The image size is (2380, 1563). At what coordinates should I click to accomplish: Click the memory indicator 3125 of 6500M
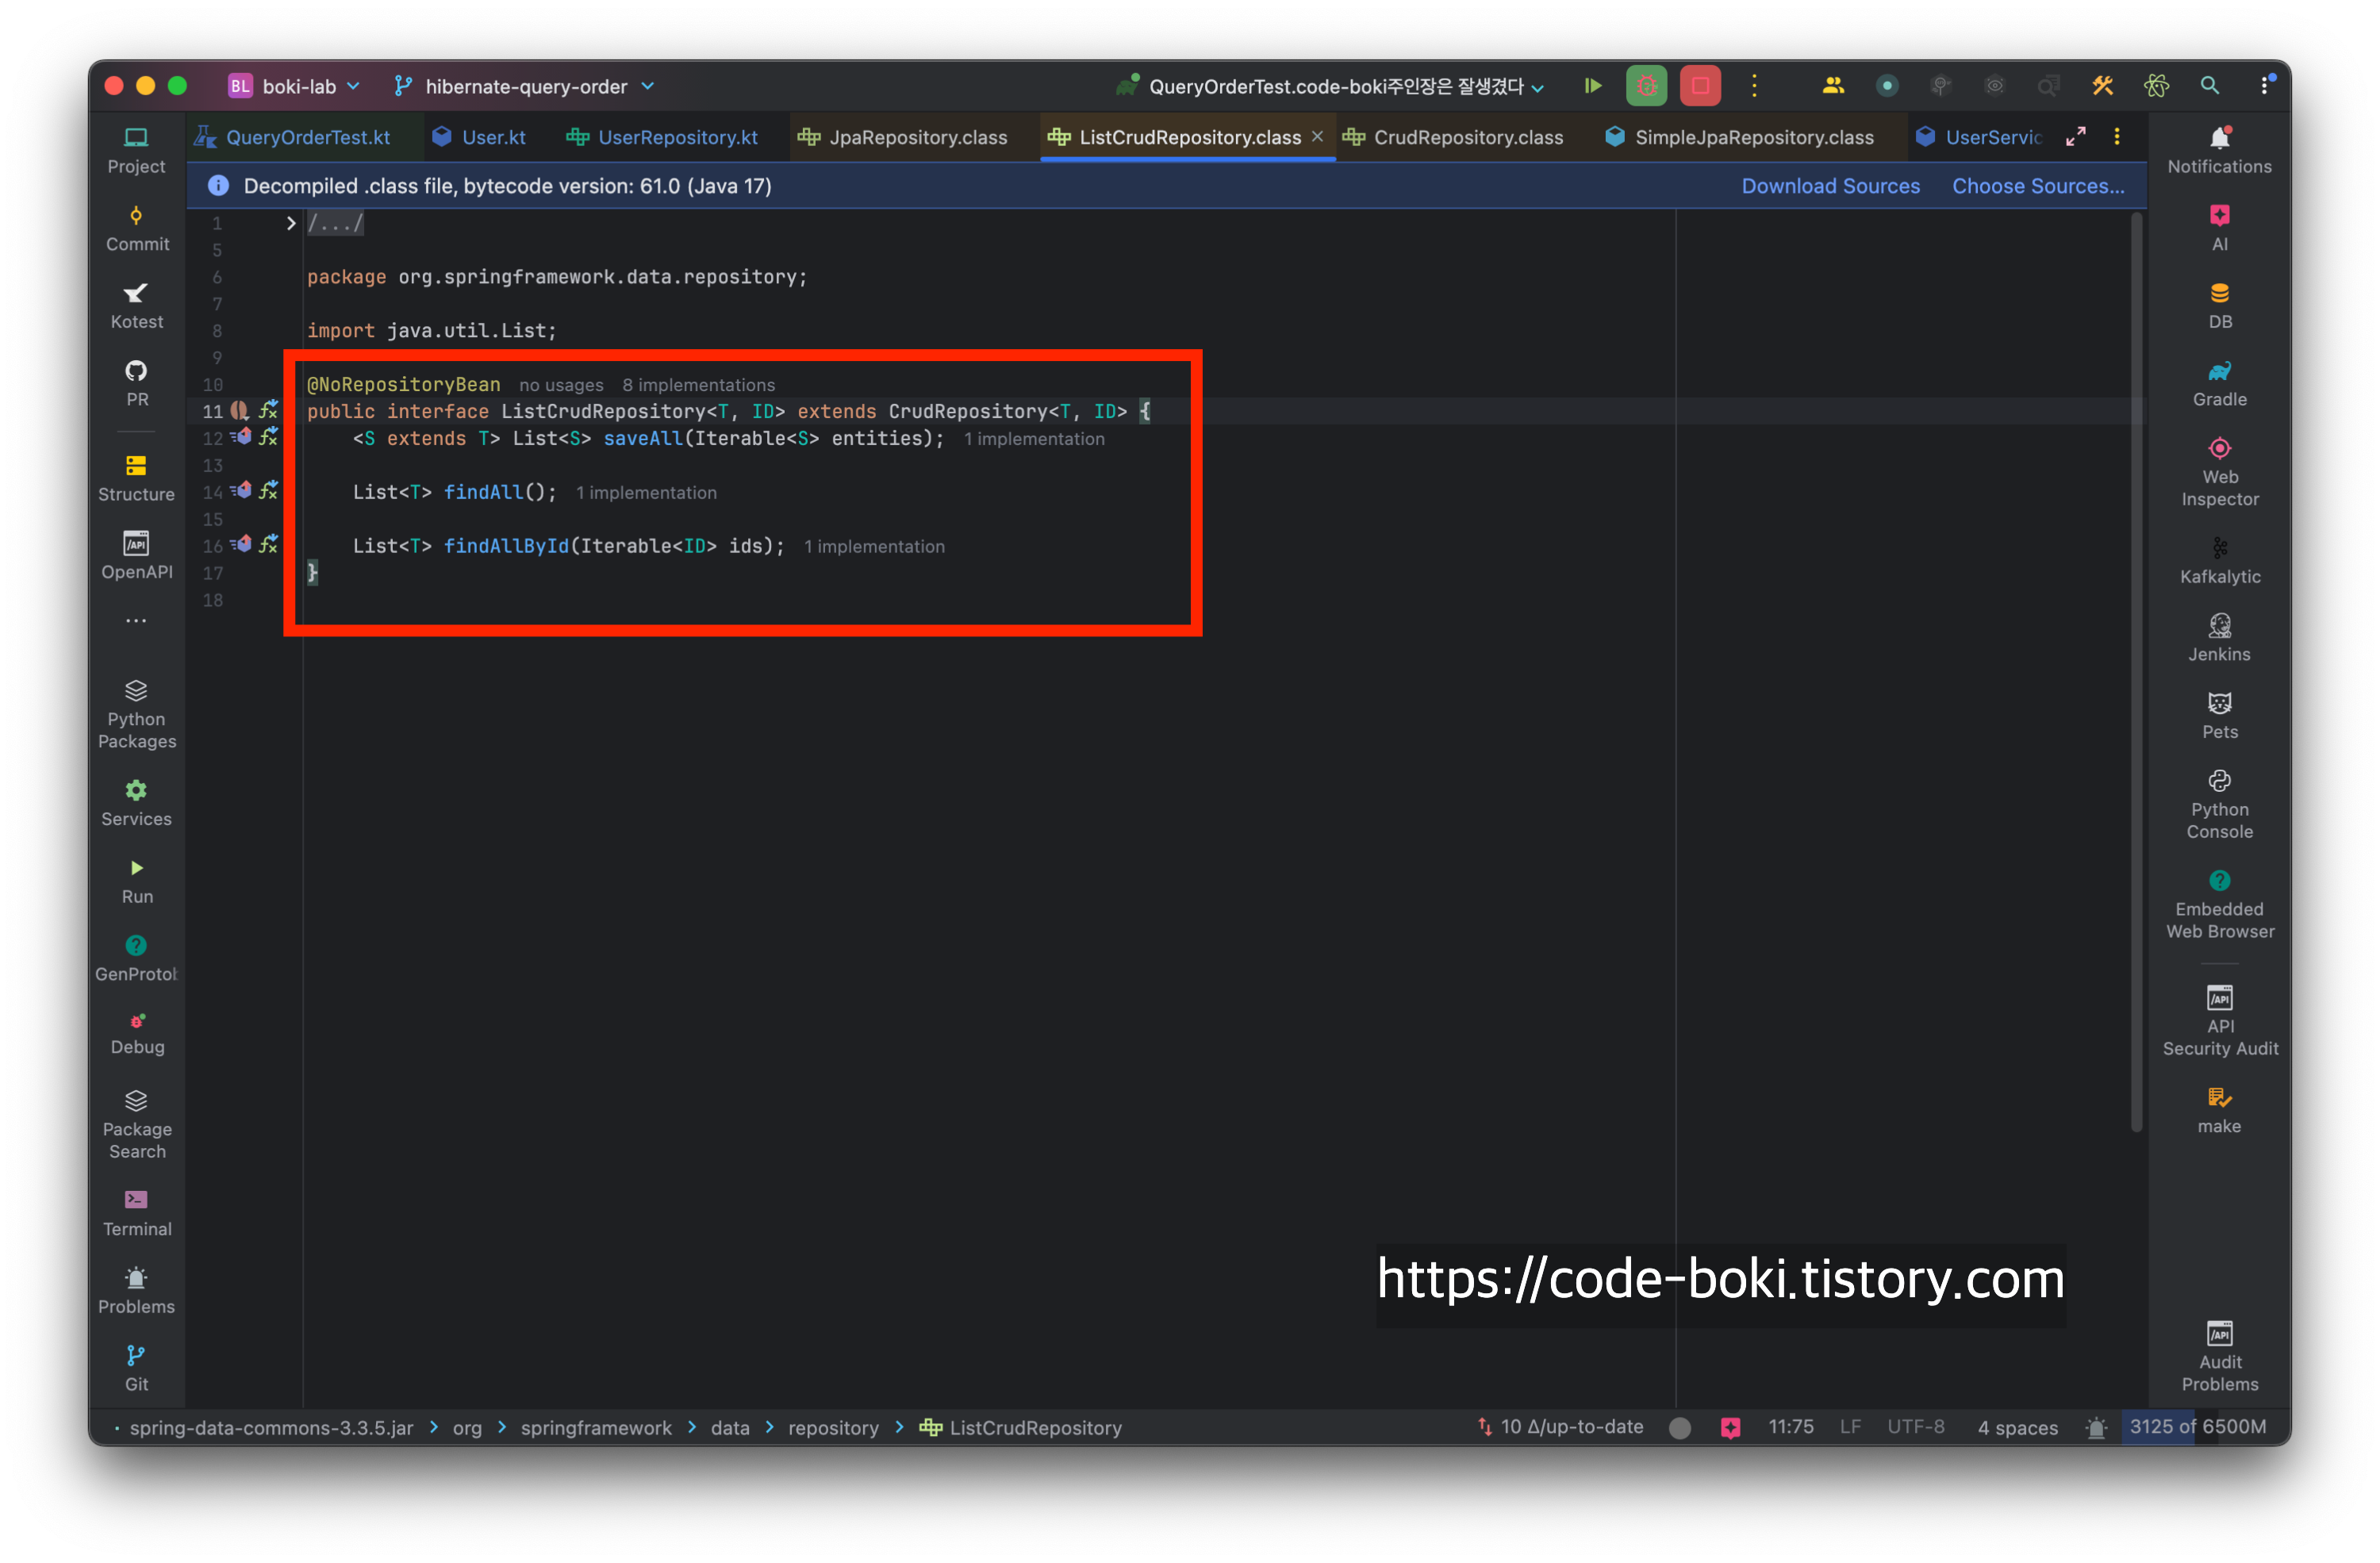(x=2197, y=1426)
